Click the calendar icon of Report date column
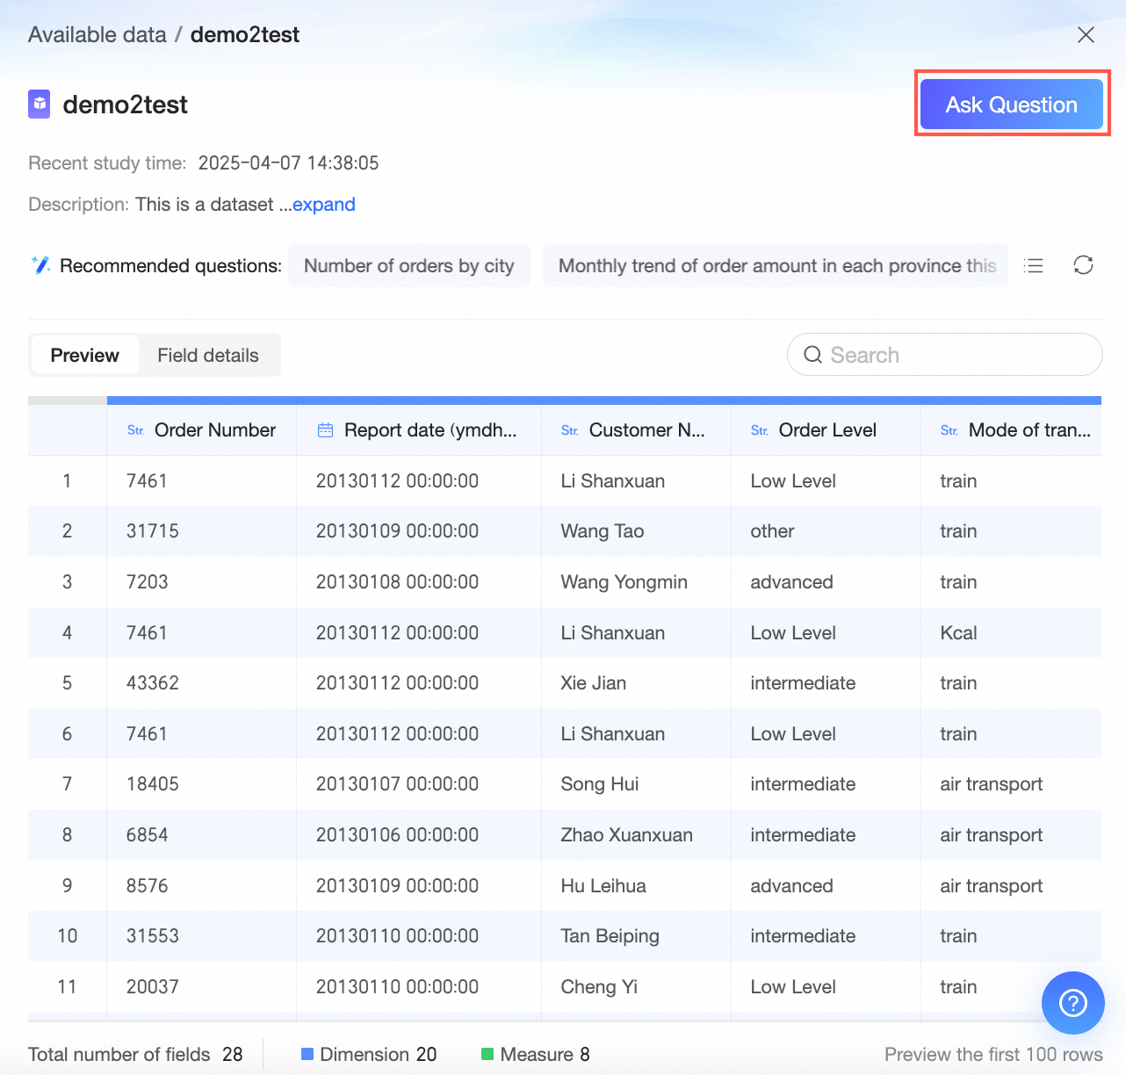This screenshot has height=1075, width=1126. point(325,430)
